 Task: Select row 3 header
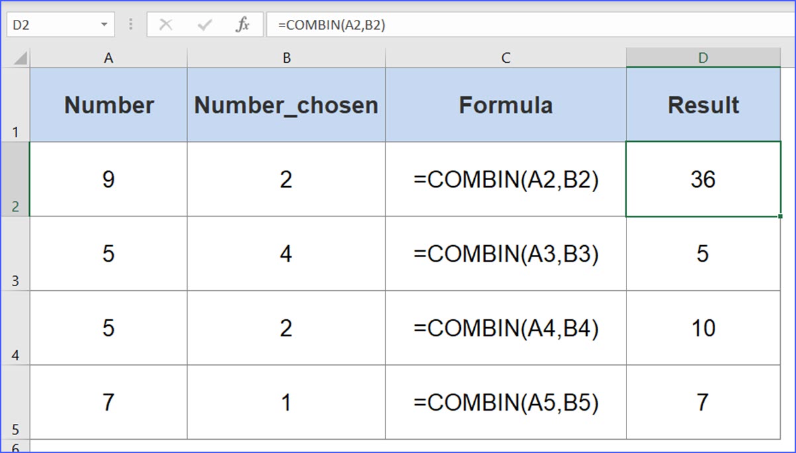pyautogui.click(x=15, y=254)
